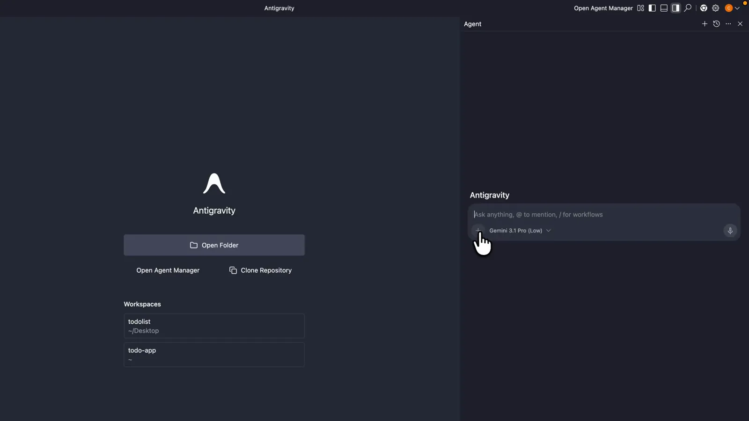
Task: Open the todolist workspace
Action: [x=214, y=326]
